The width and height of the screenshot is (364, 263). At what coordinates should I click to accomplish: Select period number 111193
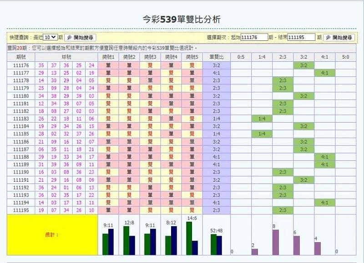click(21, 195)
